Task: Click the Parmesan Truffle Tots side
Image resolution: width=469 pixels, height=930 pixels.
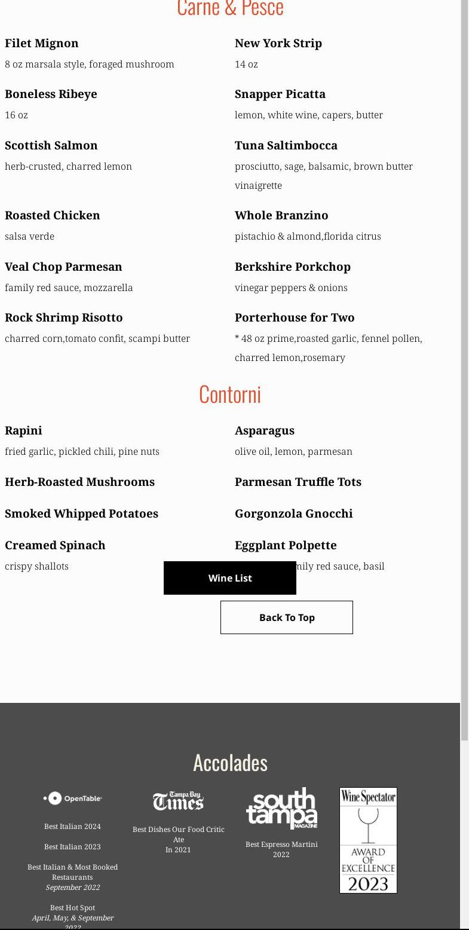Action: click(x=298, y=482)
